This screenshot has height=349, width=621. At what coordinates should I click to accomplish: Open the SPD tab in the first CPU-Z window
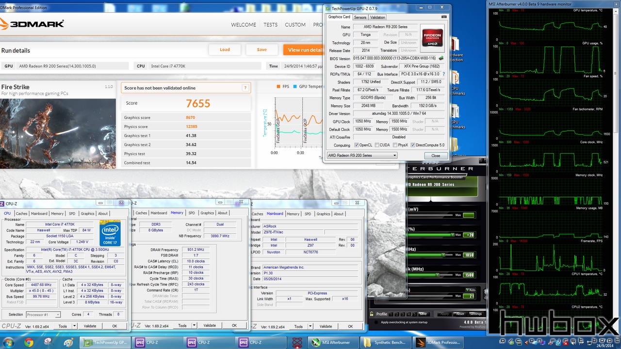(x=72, y=213)
